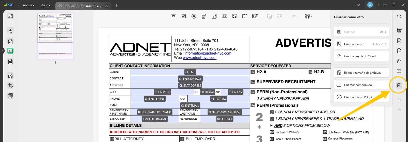Select the EMPLOYERNAME form field
408x142 pixels.
(155, 119)
